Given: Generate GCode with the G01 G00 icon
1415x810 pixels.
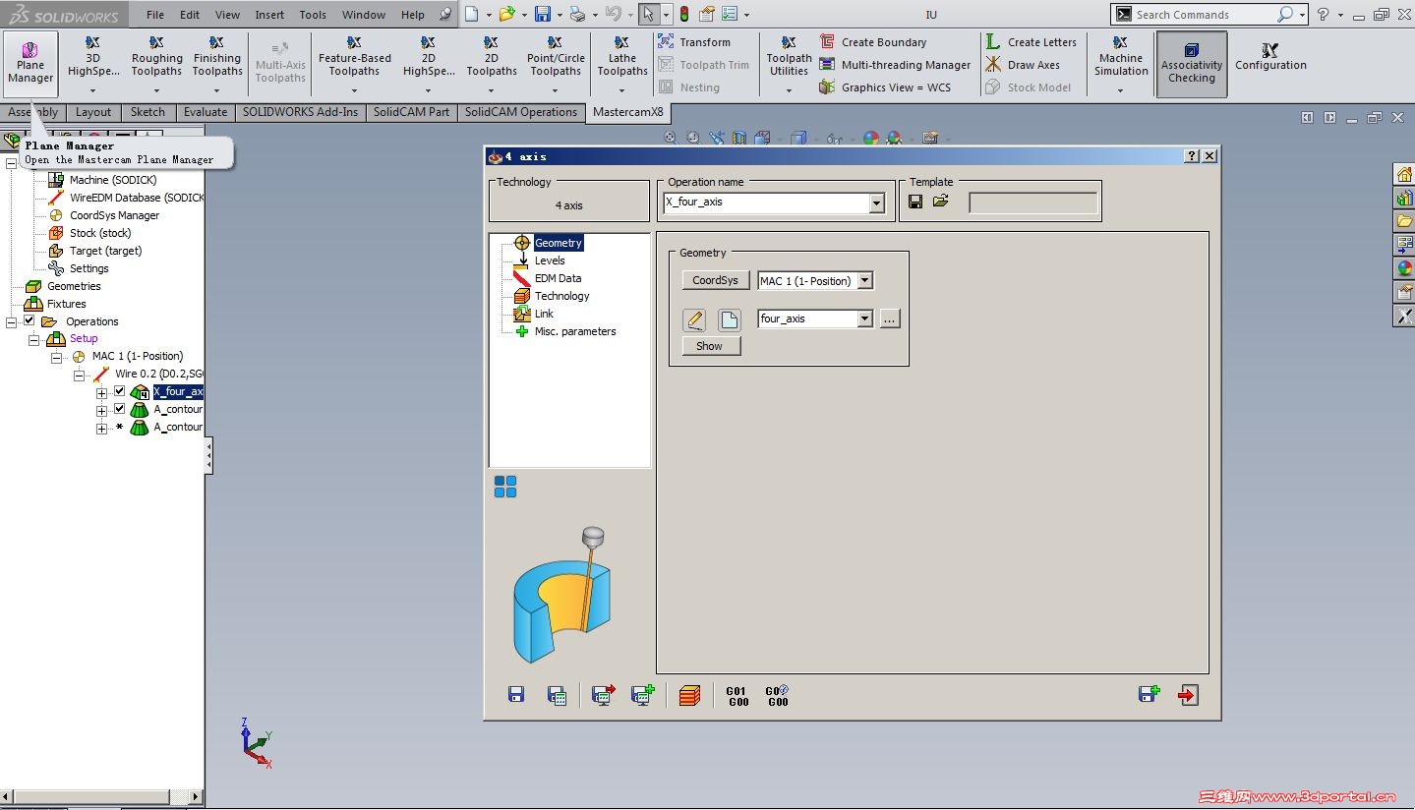Looking at the screenshot, I should pyautogui.click(x=737, y=696).
